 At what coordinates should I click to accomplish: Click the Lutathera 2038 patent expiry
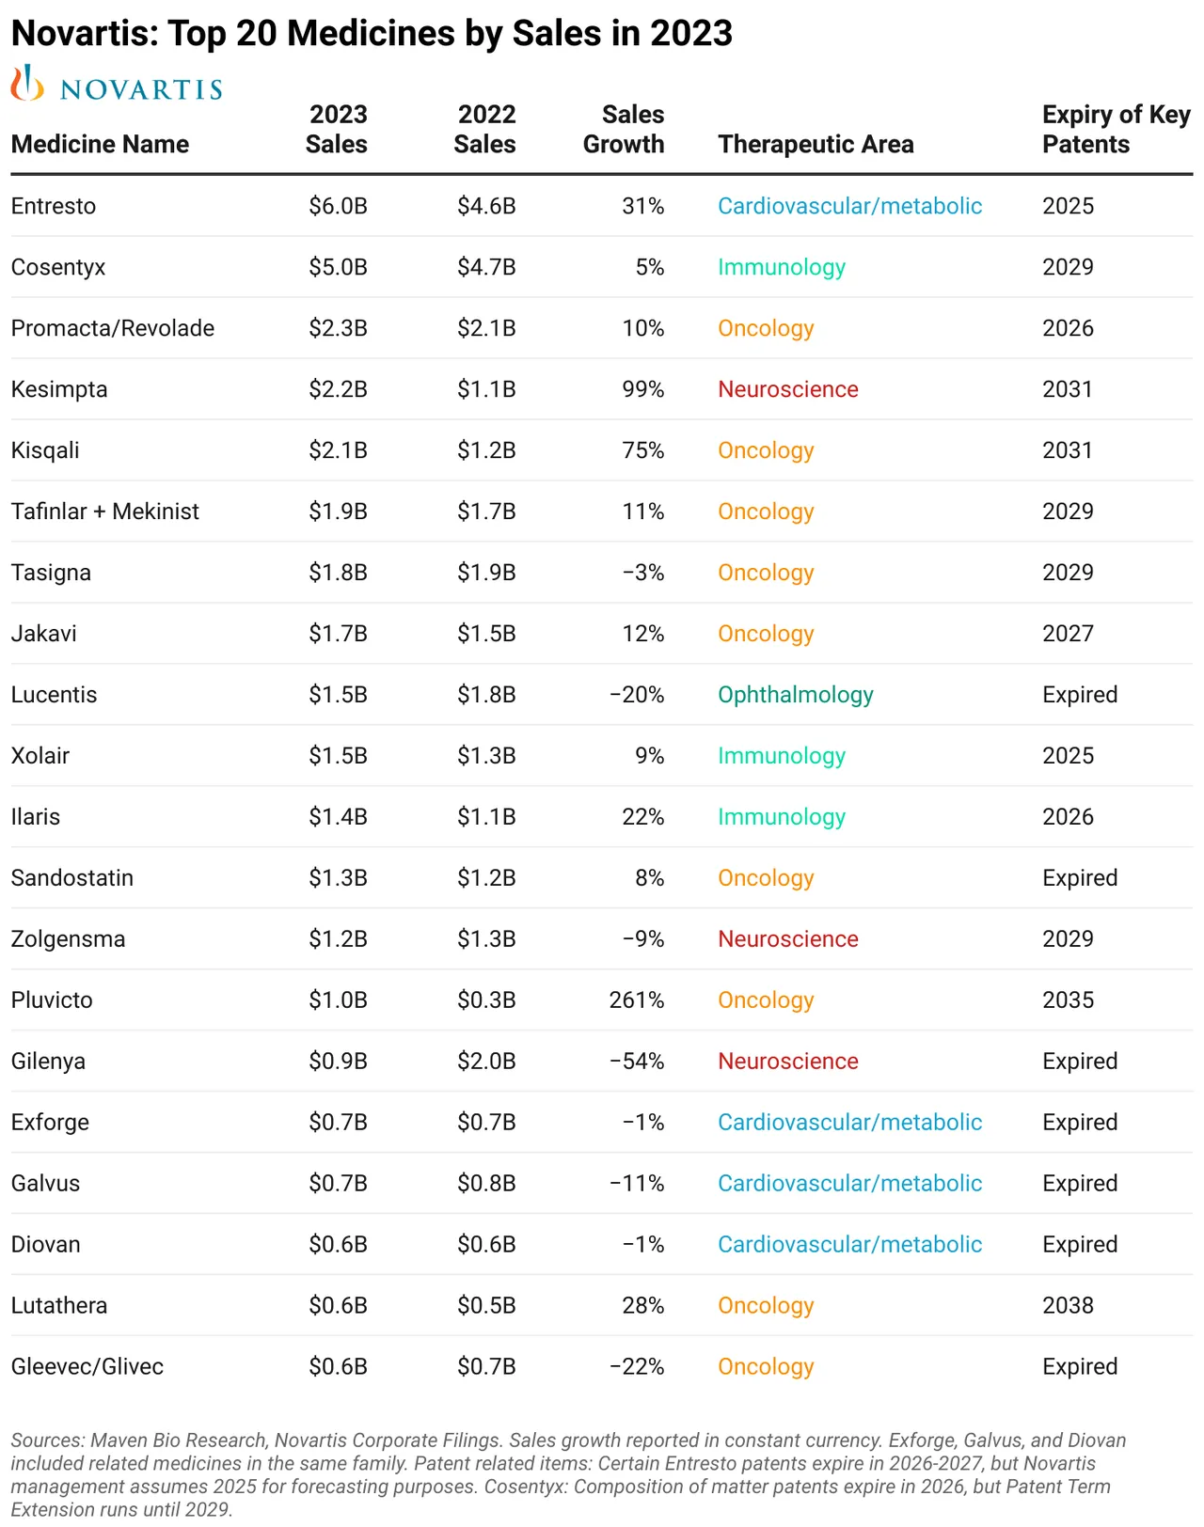point(1068,1305)
